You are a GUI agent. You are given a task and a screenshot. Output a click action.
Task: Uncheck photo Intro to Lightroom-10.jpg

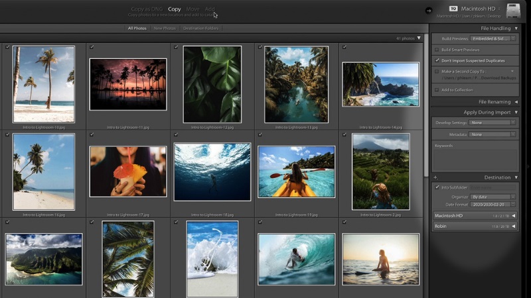(x=7, y=47)
